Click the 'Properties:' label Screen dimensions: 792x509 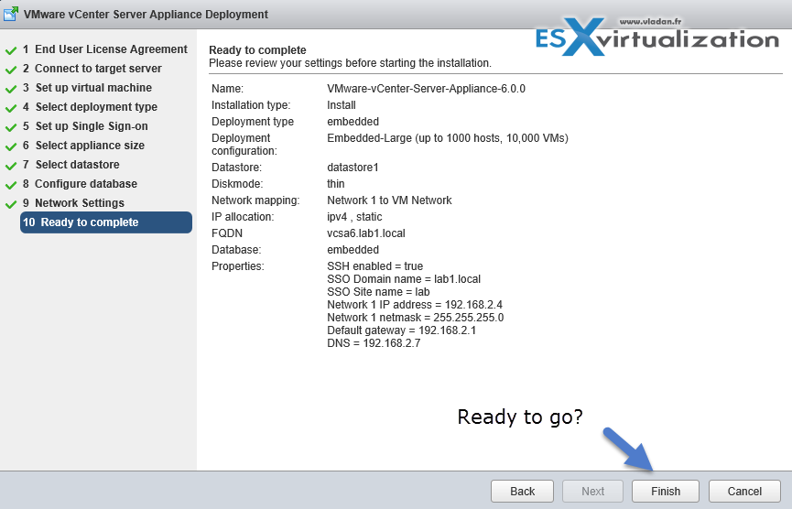[x=237, y=266]
